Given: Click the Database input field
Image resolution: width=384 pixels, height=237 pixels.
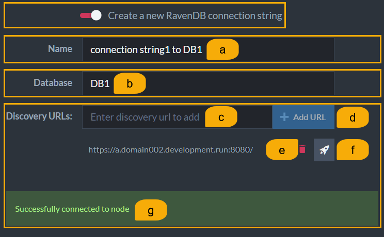Looking at the screenshot, I should point(208,83).
